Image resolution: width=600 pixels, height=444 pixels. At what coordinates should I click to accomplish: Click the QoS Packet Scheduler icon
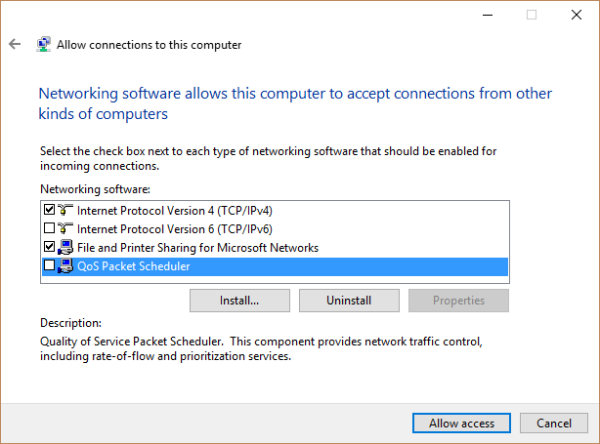point(65,266)
